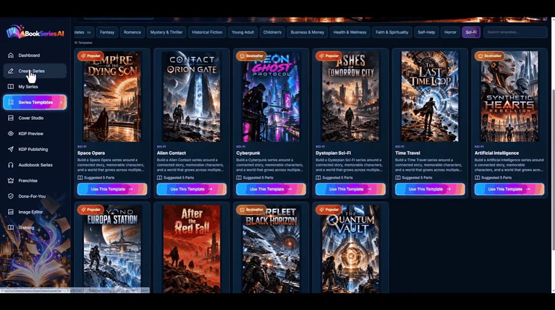
Task: Switch to the Mystery & Thriller tab
Action: click(166, 32)
